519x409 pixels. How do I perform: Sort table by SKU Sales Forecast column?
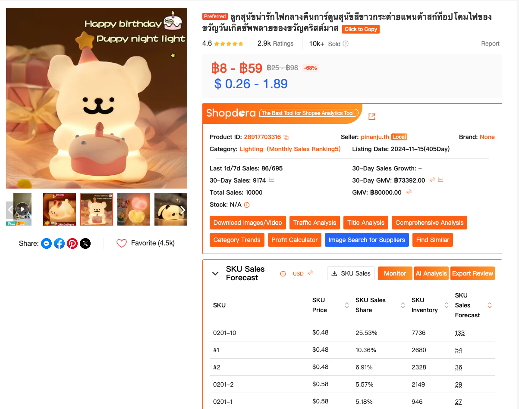489,305
